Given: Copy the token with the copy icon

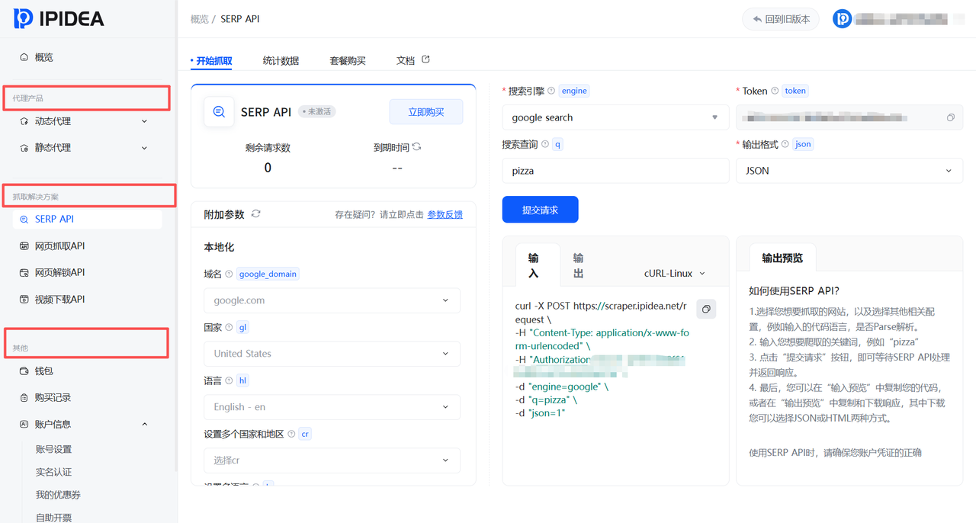Looking at the screenshot, I should [950, 117].
